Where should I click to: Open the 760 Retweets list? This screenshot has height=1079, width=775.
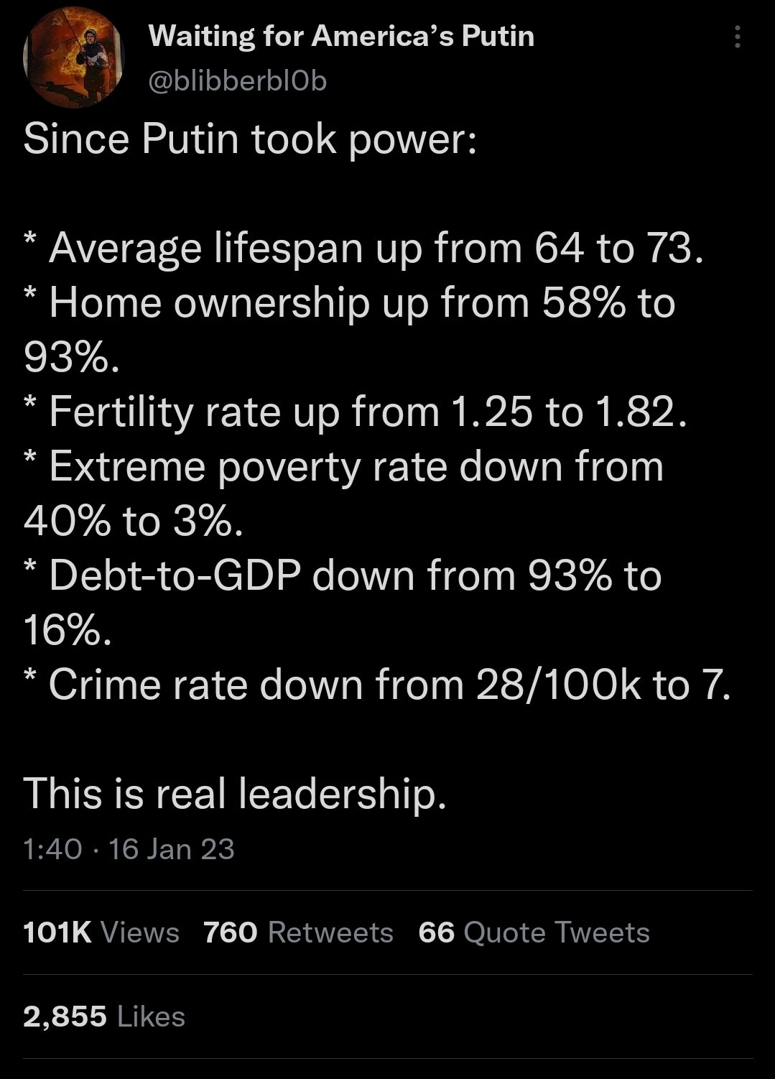(299, 932)
